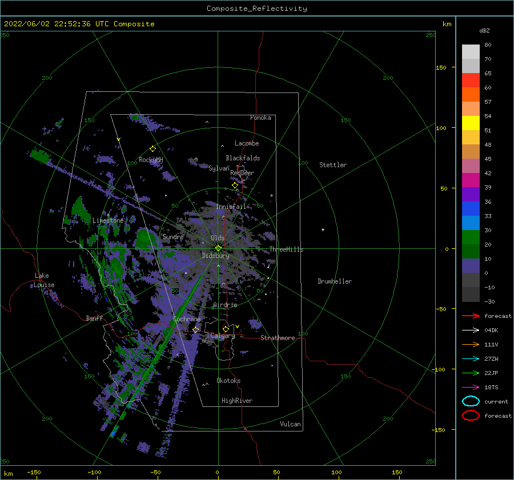This screenshot has width=514, height=480.
Task: Click the ThreeHills label
Action: 286,249
